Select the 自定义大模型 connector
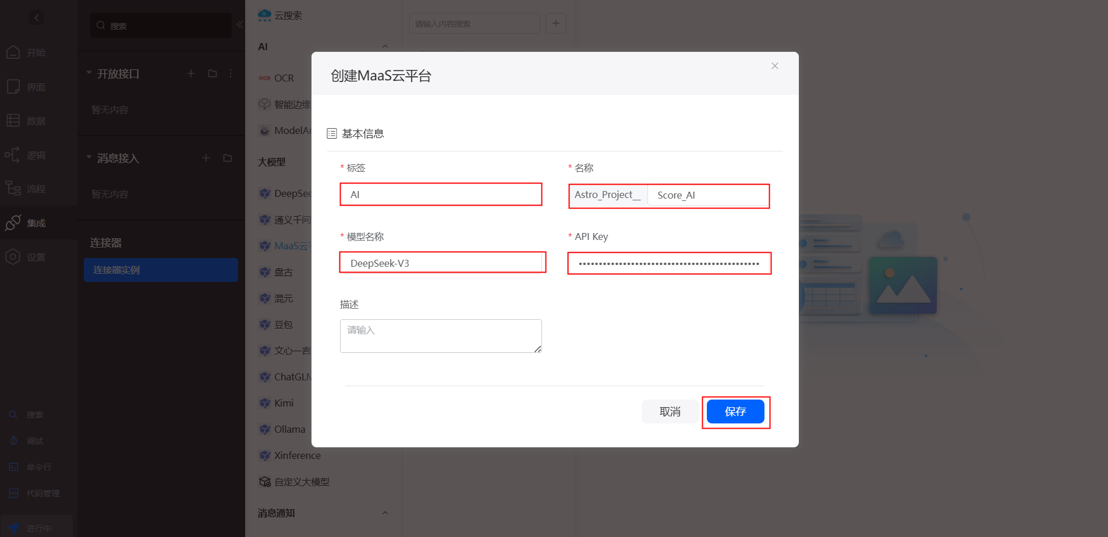This screenshot has width=1108, height=537. tap(295, 482)
